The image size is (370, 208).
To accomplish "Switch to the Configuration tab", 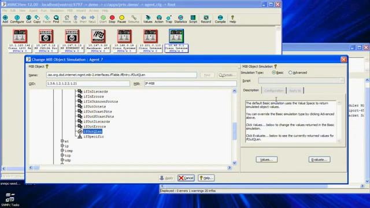I will [273, 91].
